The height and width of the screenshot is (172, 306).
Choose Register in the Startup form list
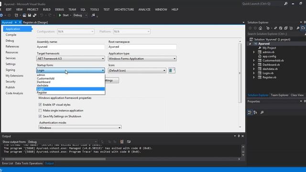click(71, 92)
